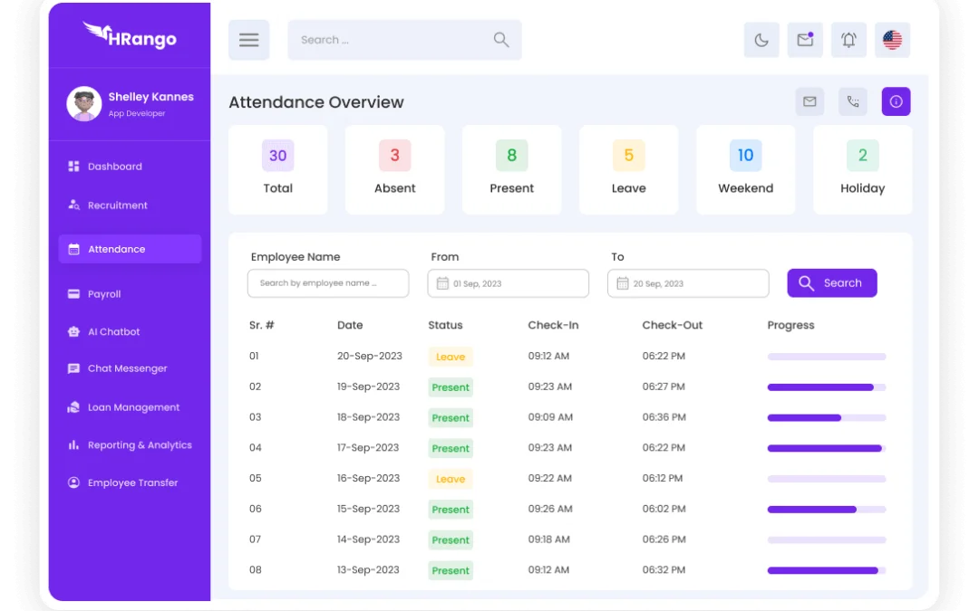The height and width of the screenshot is (611, 979).
Task: Open the To date picker field
Action: coord(688,283)
